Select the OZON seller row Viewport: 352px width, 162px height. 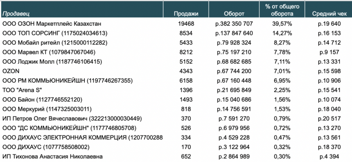point(11,71)
